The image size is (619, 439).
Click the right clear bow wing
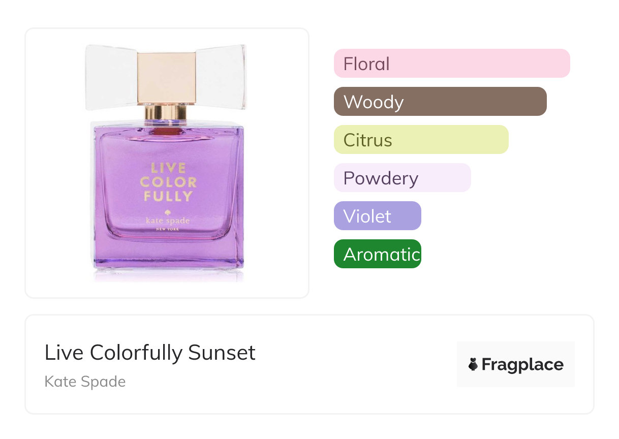[x=221, y=77]
